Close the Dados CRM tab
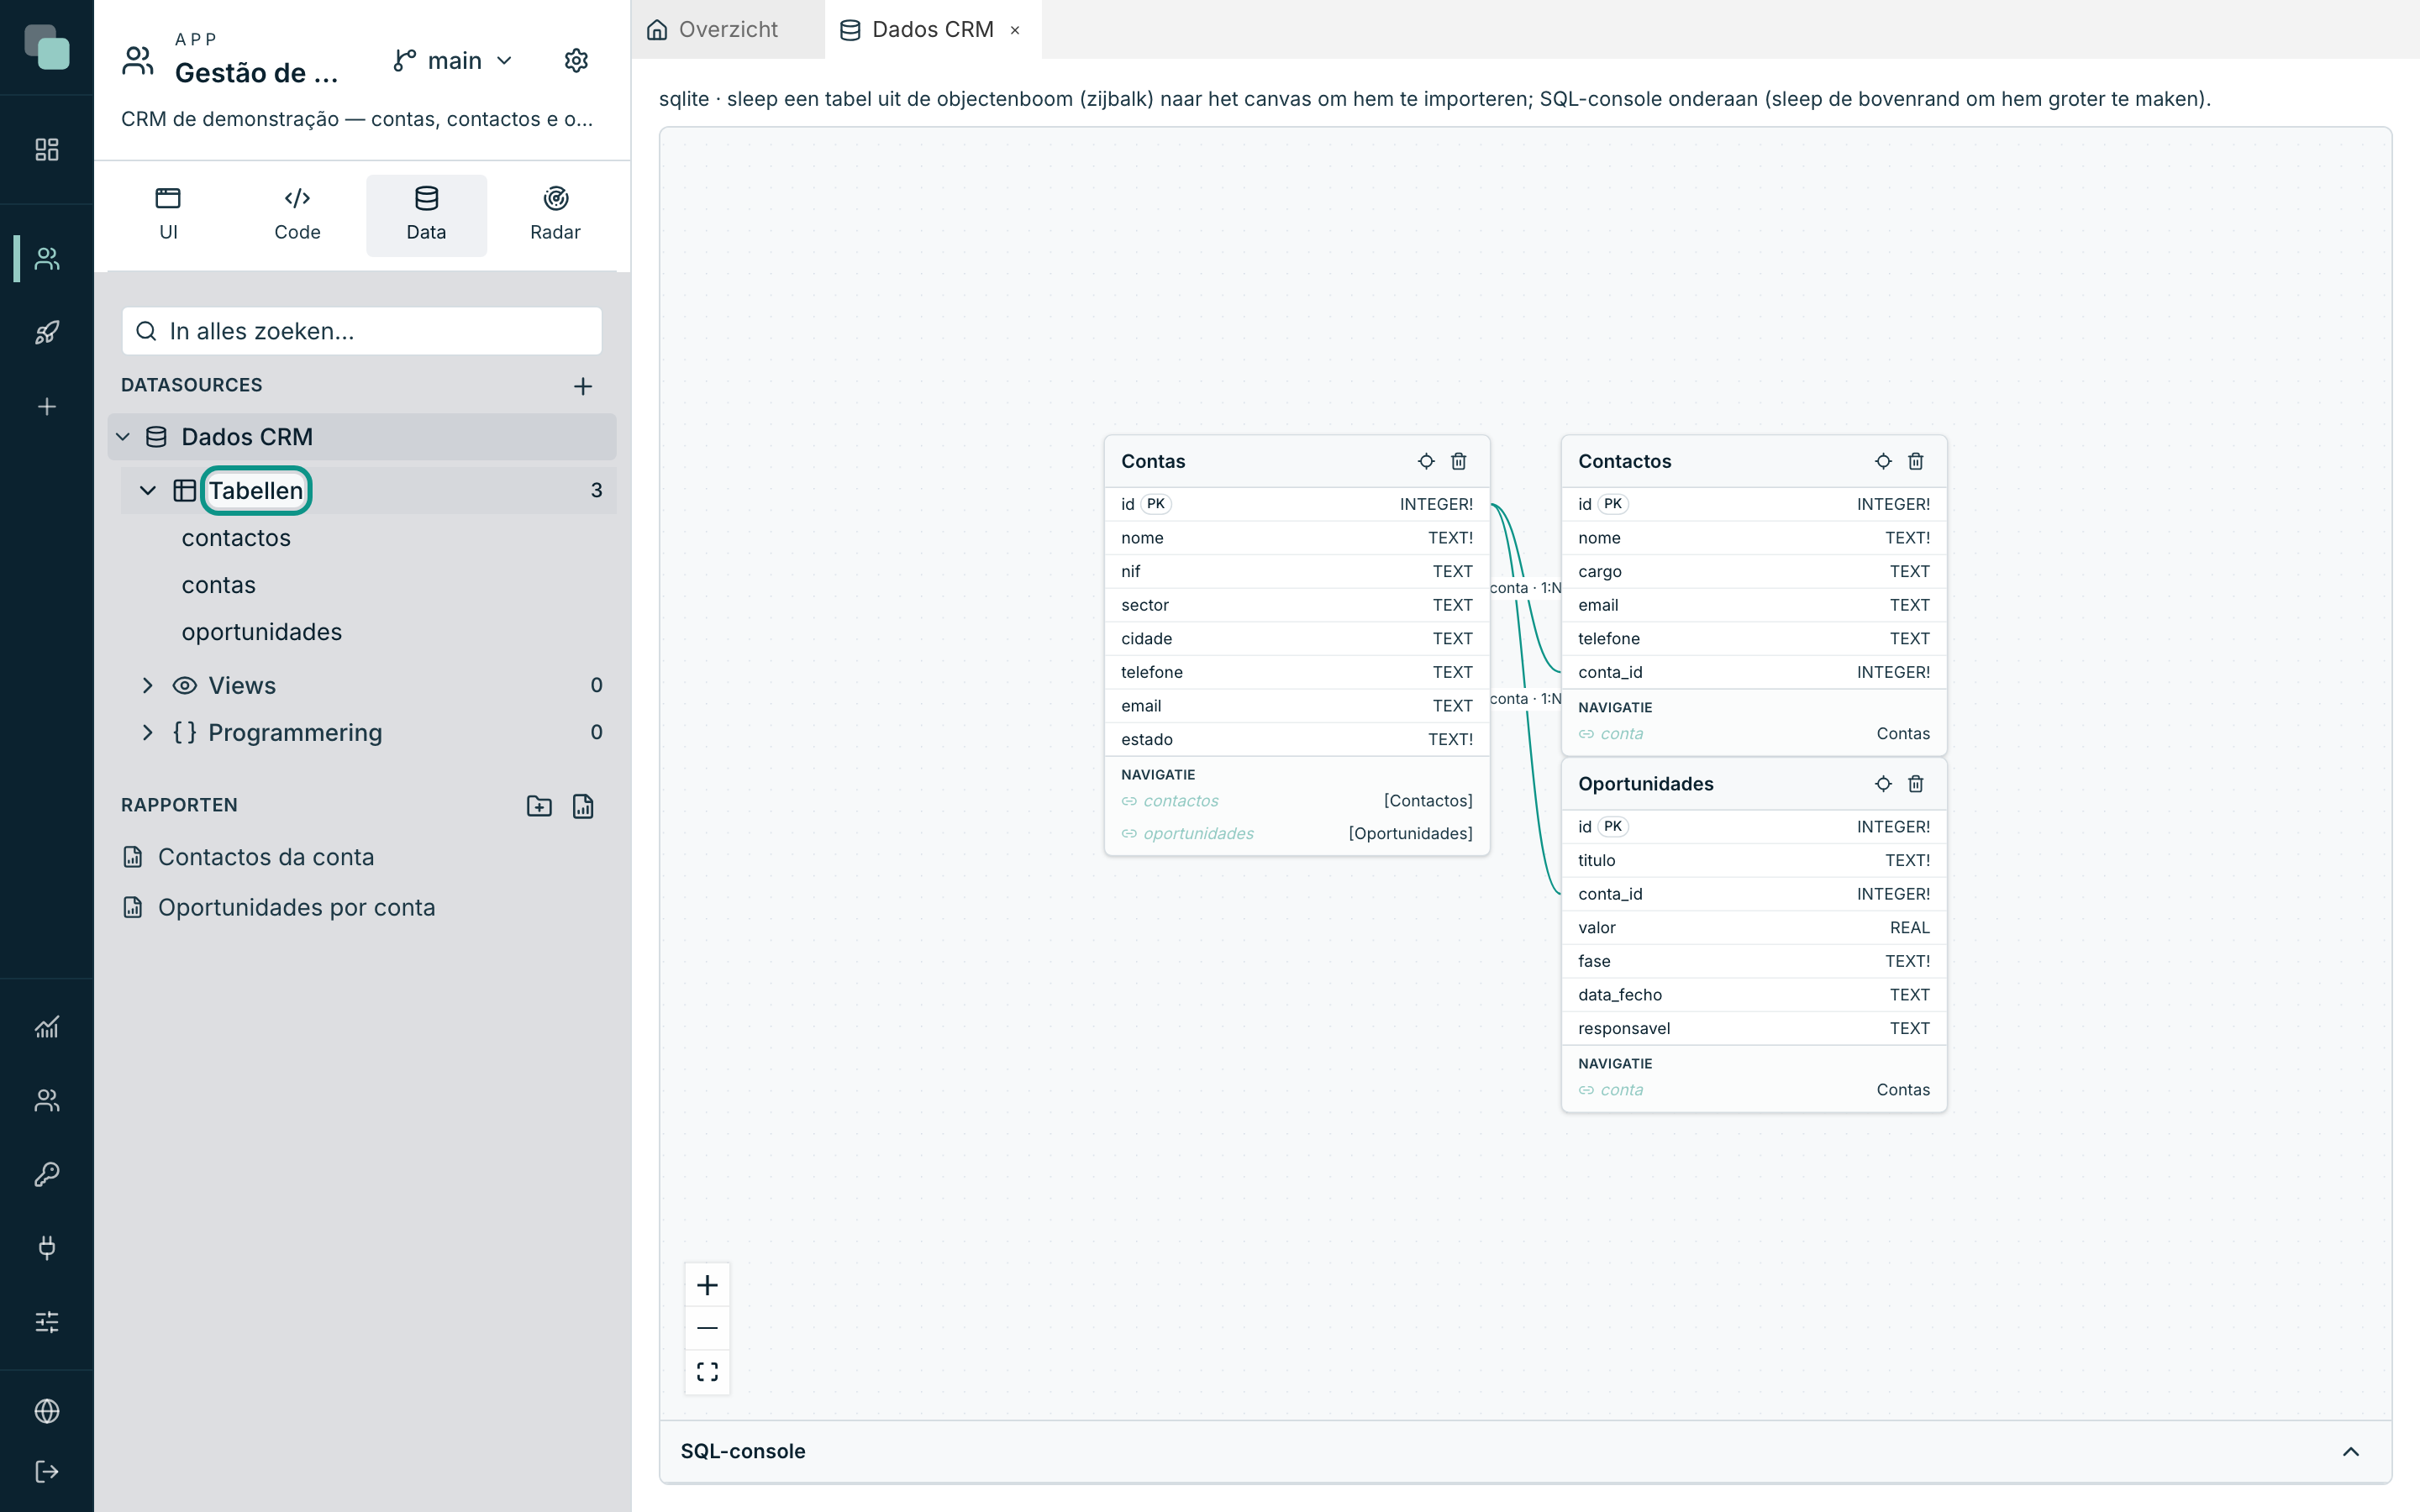The height and width of the screenshot is (1512, 2420). point(1015,30)
